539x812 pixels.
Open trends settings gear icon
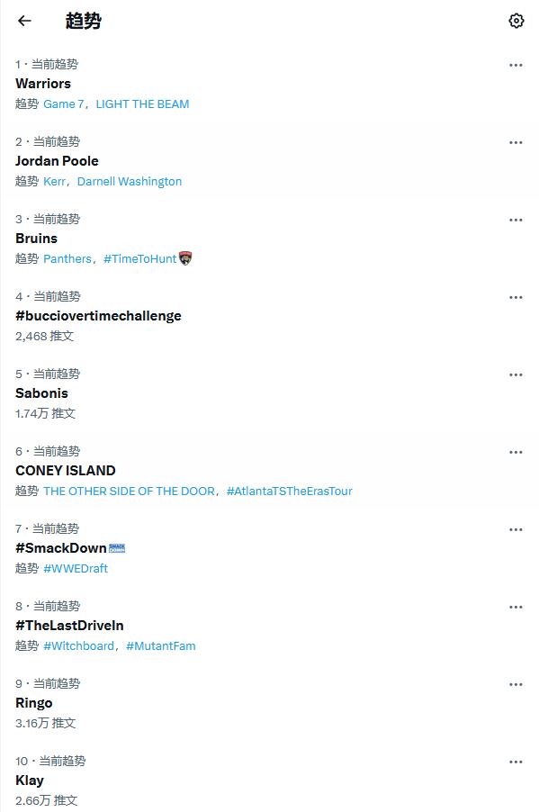516,21
